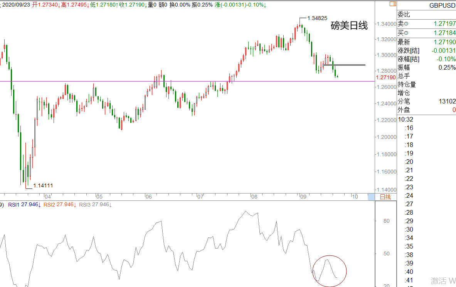Click the 低1.27180 low value
This screenshot has width=456, height=287.
[104, 5]
